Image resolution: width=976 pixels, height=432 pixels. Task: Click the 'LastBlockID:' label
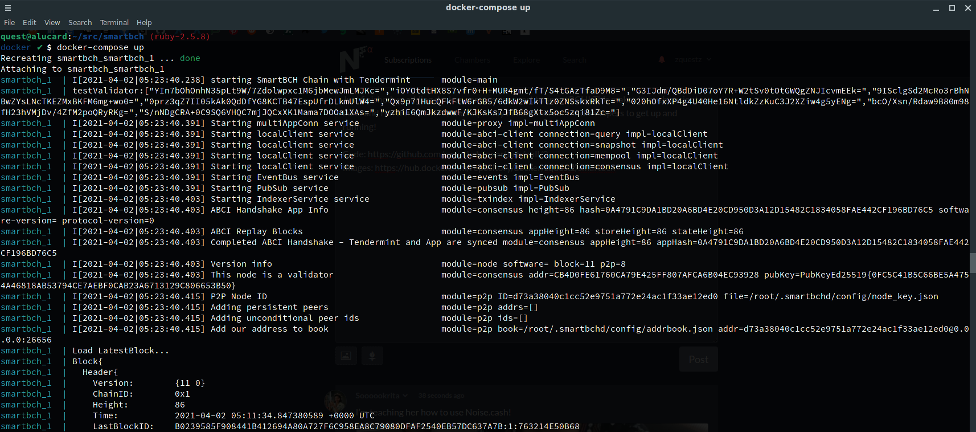pos(124,426)
